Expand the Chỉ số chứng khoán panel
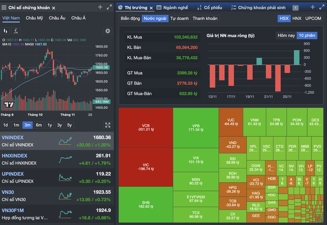Screen dimensions: 327x225 (108, 7)
